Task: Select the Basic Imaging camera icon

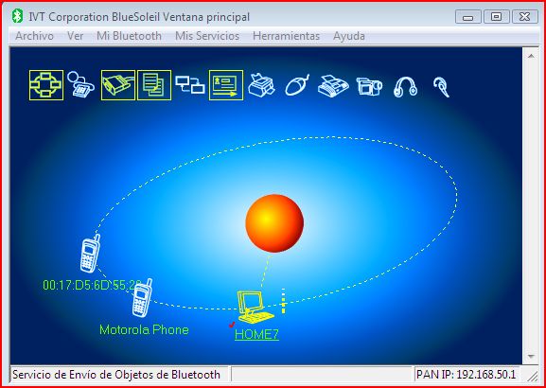Action: (369, 86)
